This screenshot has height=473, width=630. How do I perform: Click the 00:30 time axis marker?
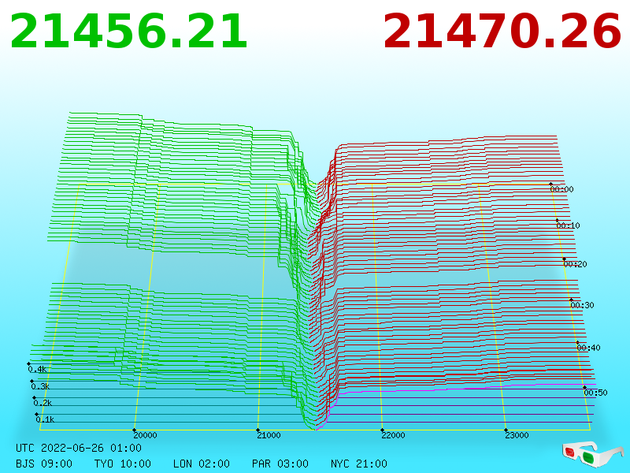582,305
